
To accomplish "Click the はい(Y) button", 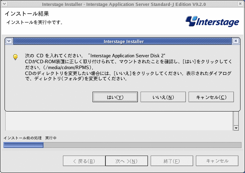I will [x=115, y=97].
